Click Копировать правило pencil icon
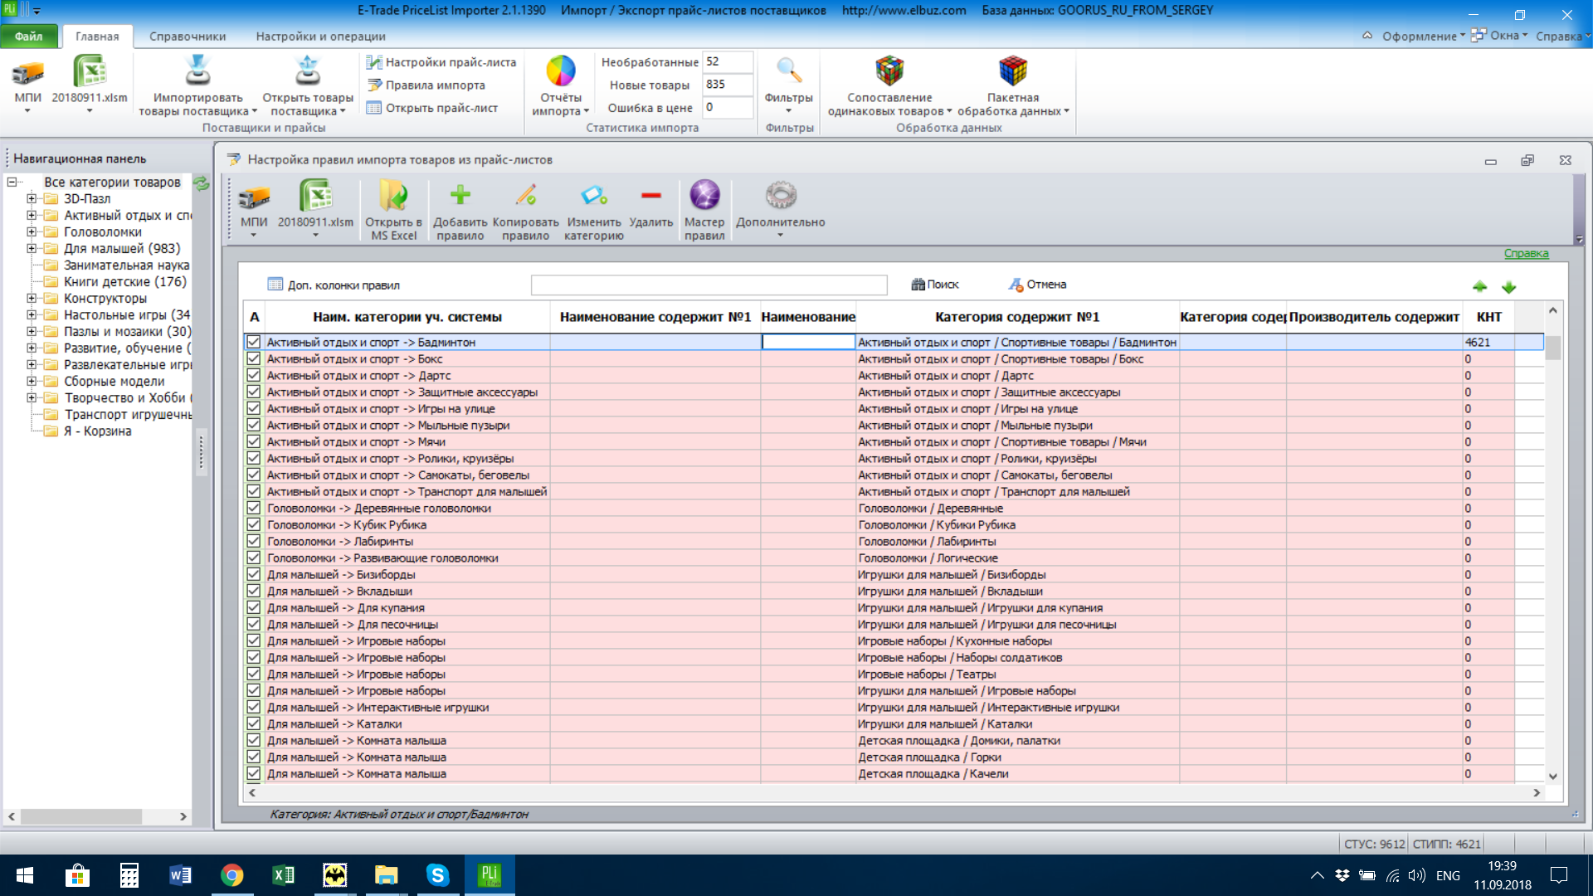This screenshot has height=896, width=1593. (x=526, y=195)
